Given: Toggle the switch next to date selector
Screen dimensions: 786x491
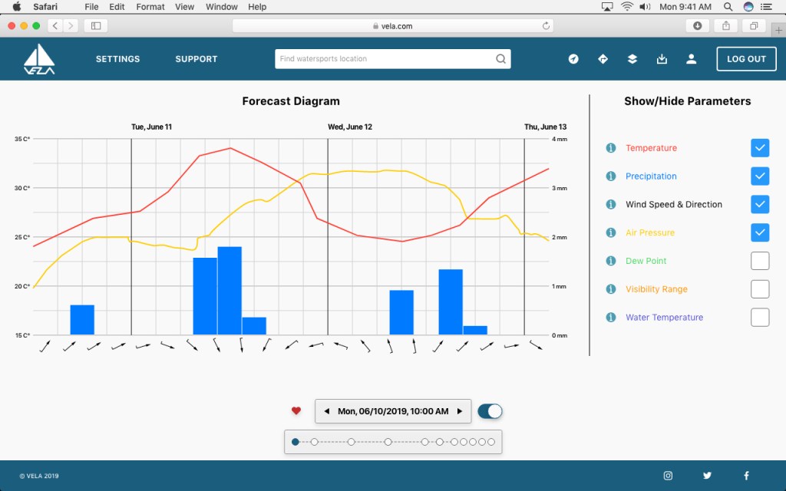Looking at the screenshot, I should [x=490, y=411].
